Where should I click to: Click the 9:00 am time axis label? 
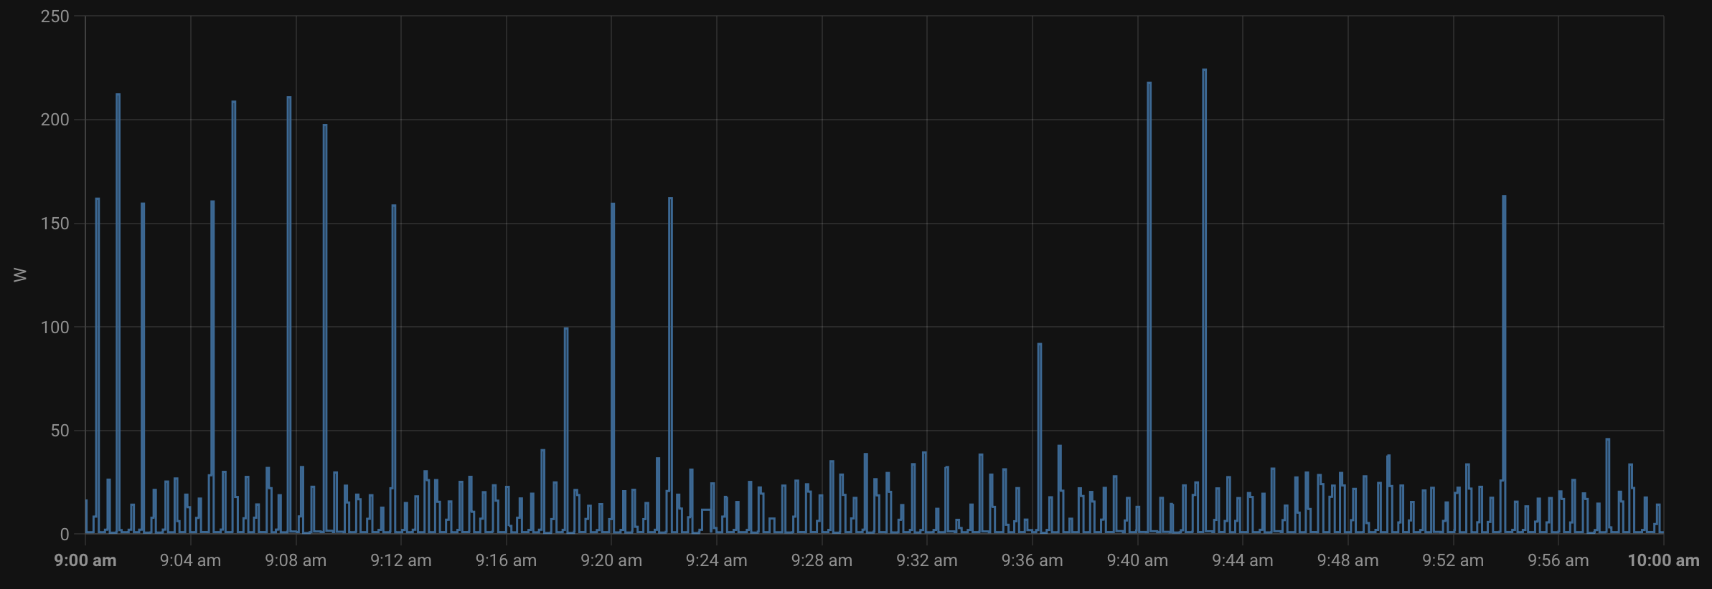[85, 560]
